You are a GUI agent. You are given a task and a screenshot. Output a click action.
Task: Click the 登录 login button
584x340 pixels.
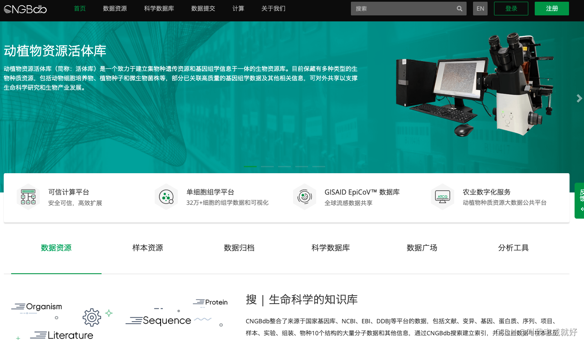tap(511, 8)
